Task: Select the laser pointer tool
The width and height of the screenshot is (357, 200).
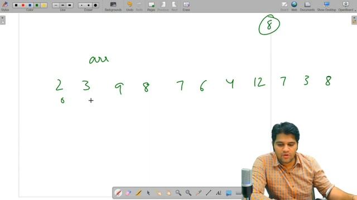Action: tap(199, 193)
